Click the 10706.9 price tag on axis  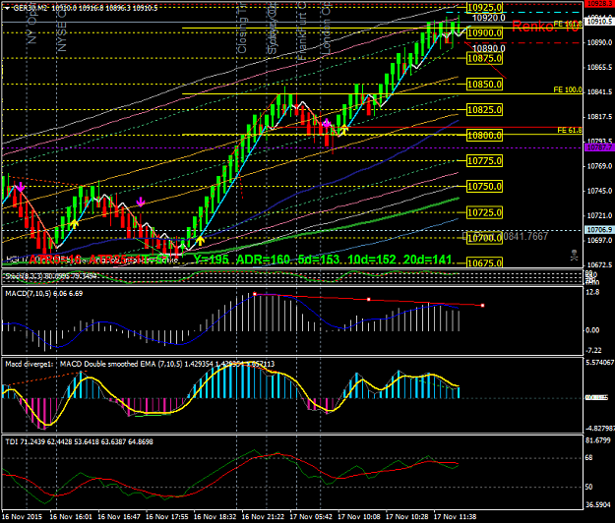tap(599, 230)
